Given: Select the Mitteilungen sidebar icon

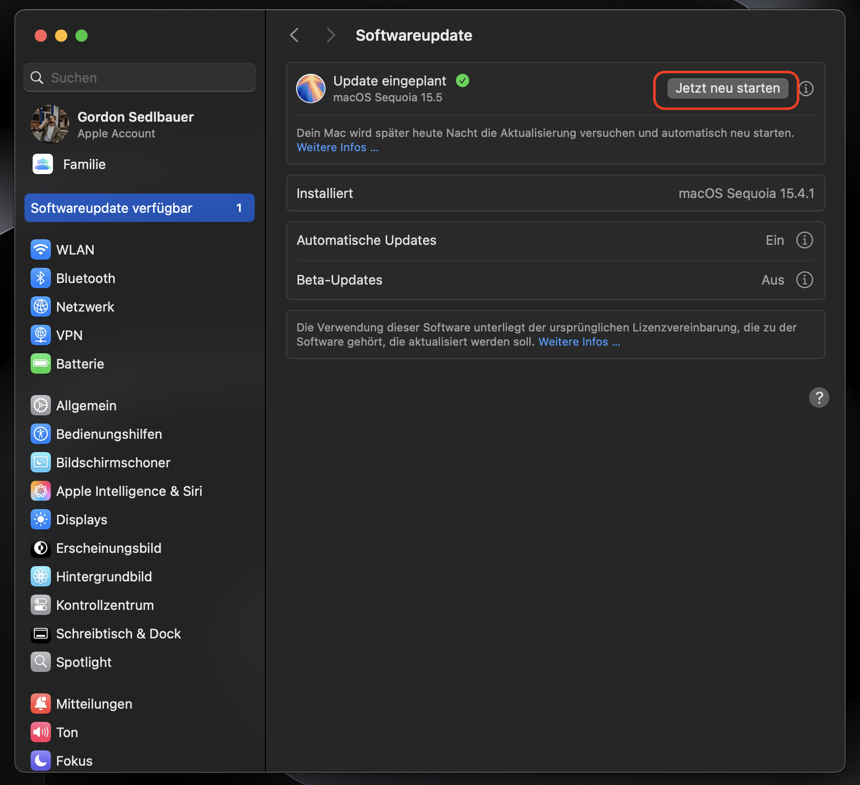Looking at the screenshot, I should click(41, 704).
